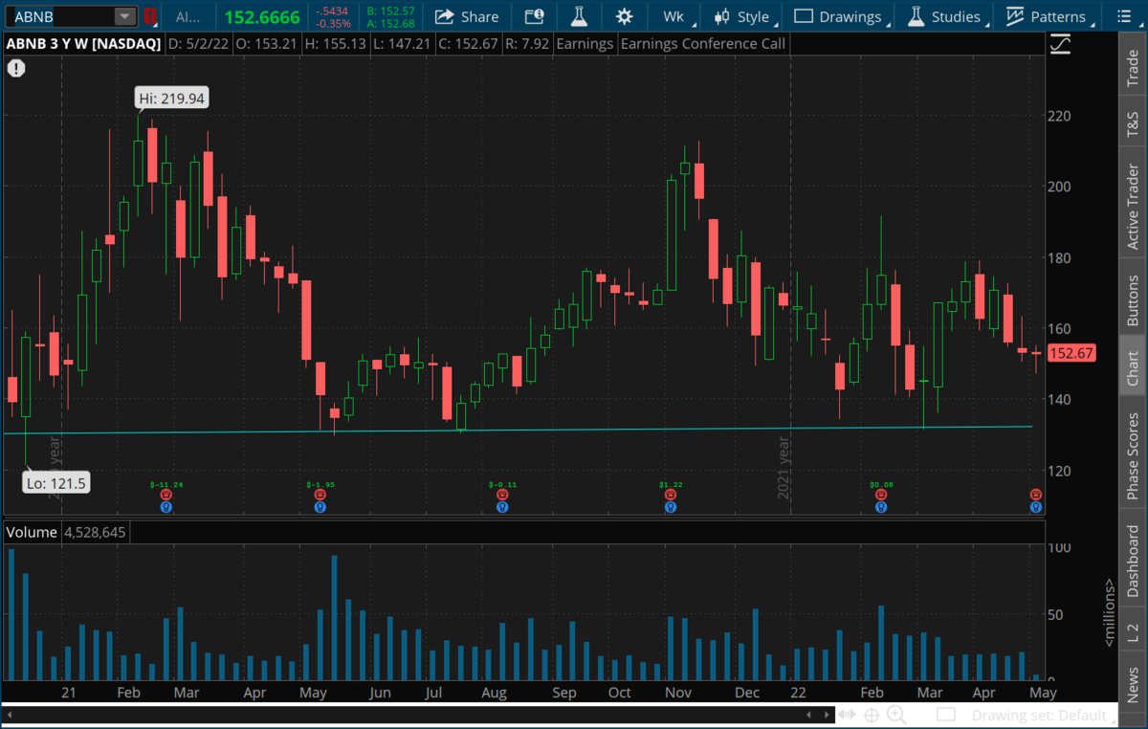
Task: Click the exclamation alert icon on chart
Action: coord(16,68)
